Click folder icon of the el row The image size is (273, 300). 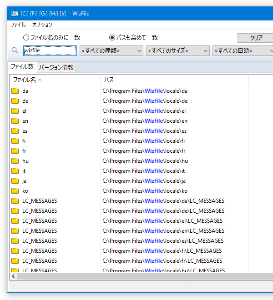(15, 111)
